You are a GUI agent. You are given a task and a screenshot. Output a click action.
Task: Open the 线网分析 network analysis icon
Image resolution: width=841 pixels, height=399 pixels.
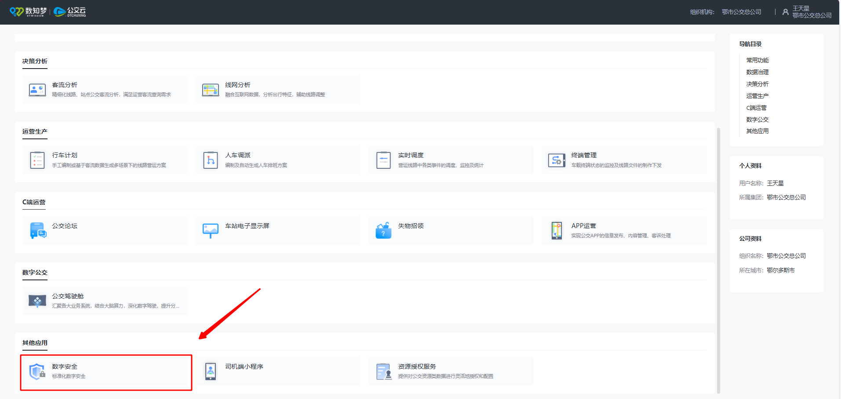(211, 90)
